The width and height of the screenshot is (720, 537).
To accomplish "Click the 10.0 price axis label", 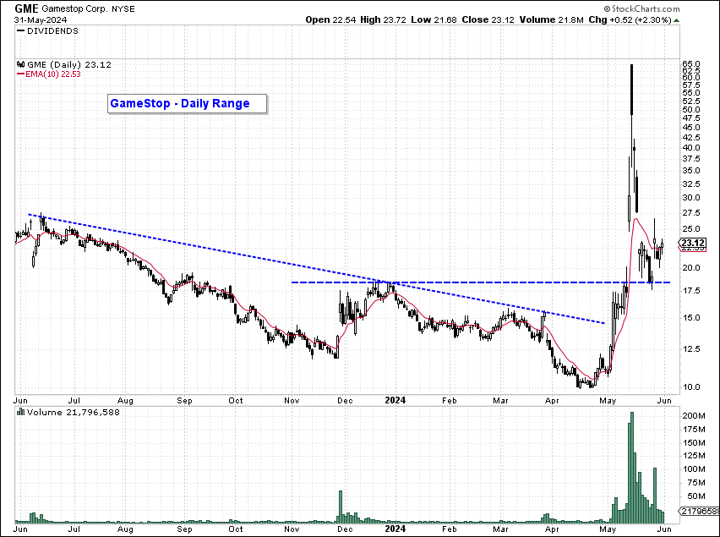I will (691, 387).
